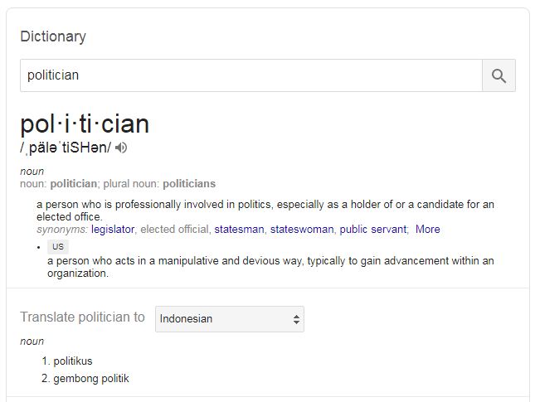Viewport: 535px width, 402px height.
Task: Click the plural form "politicians"
Action: click(189, 183)
